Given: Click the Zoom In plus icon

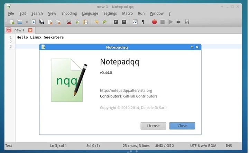Looking at the screenshot, I should coord(116,22).
